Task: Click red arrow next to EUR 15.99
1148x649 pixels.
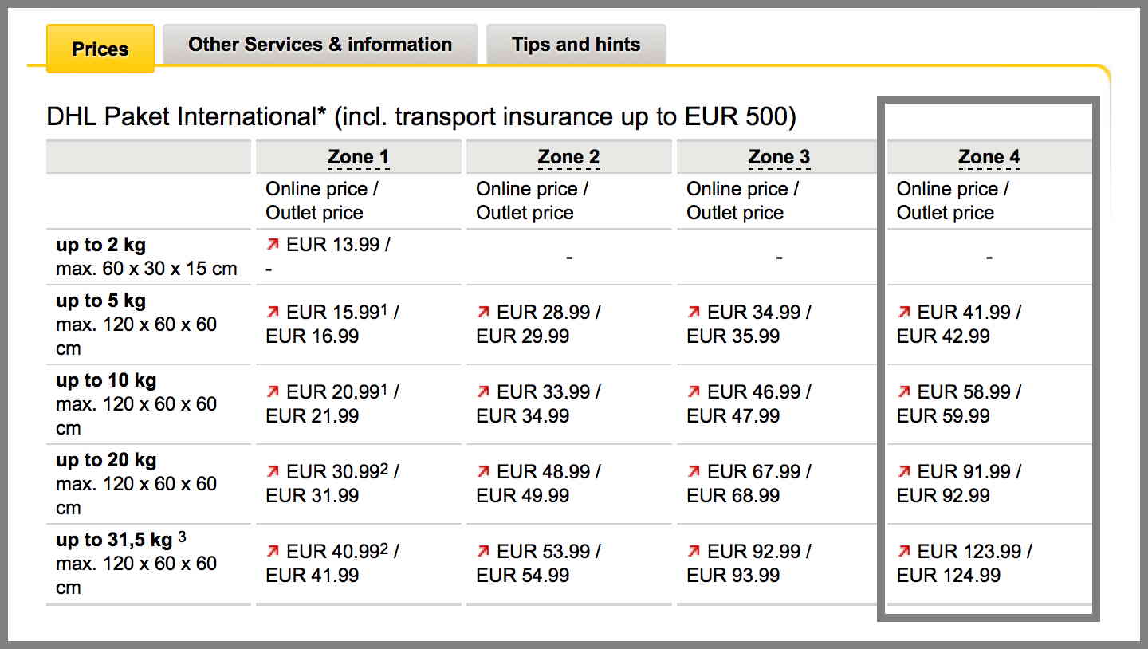Action: click(x=273, y=312)
